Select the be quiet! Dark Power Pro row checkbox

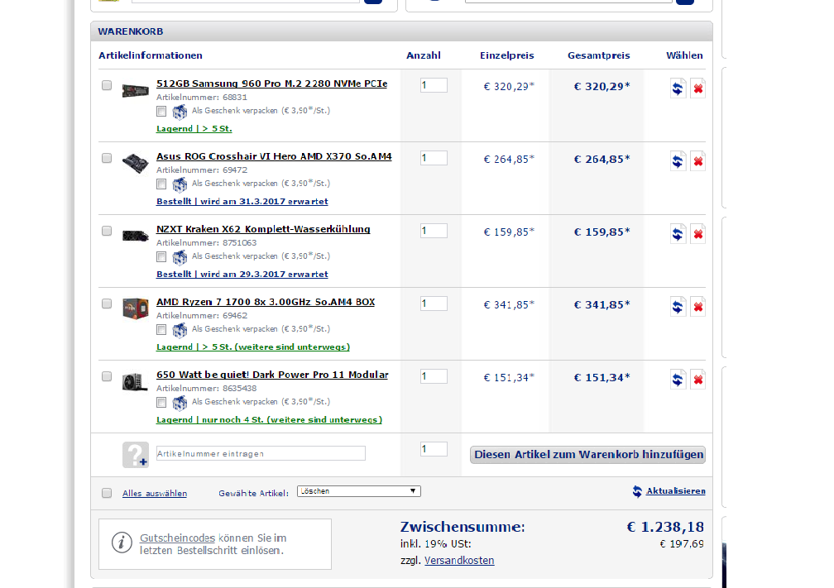click(107, 376)
